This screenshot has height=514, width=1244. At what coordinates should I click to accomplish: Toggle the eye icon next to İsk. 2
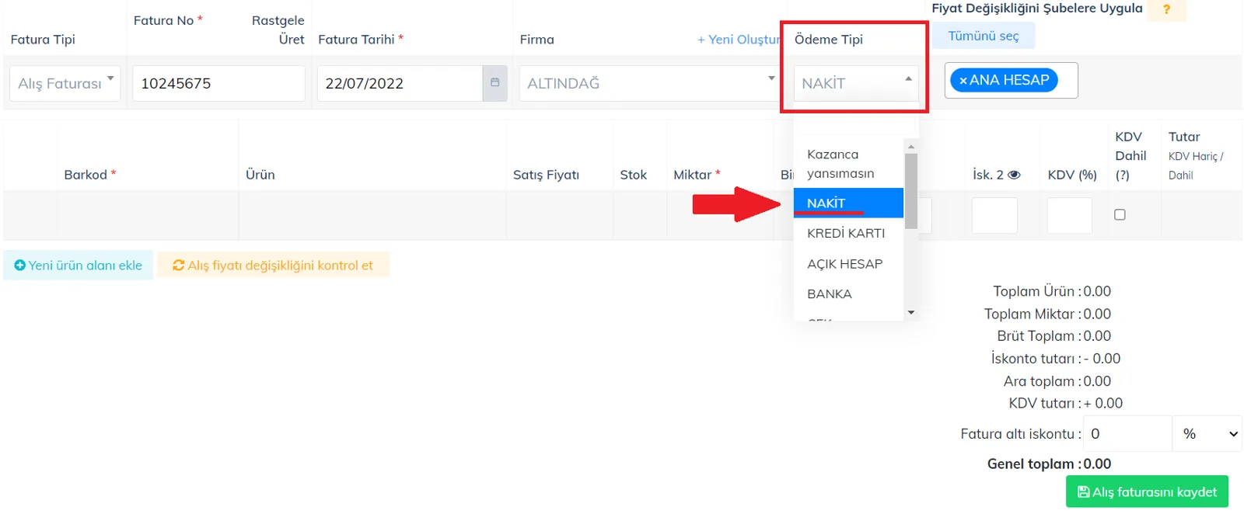click(x=1014, y=175)
